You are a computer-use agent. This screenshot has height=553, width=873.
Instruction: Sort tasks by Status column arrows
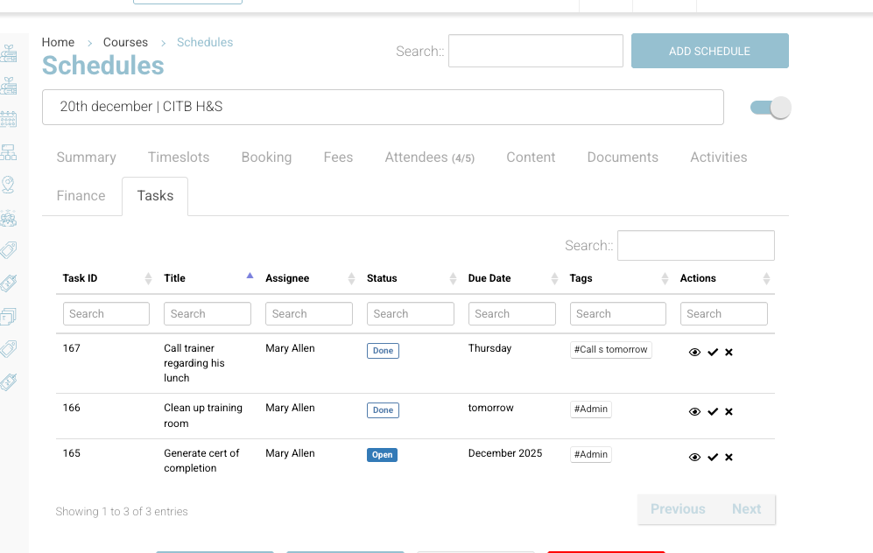coord(453,278)
